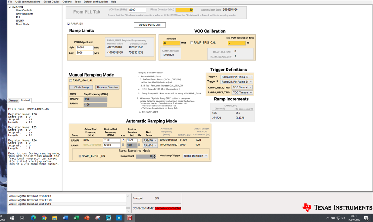Screen dimensions: 373x222
Task: Open File Explorer from taskbar
Action: (x=55, y=218)
